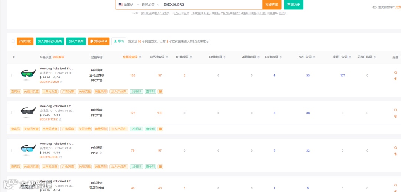Click value 100 in 自然搜索词 column
401x192 pixels.
(160, 113)
